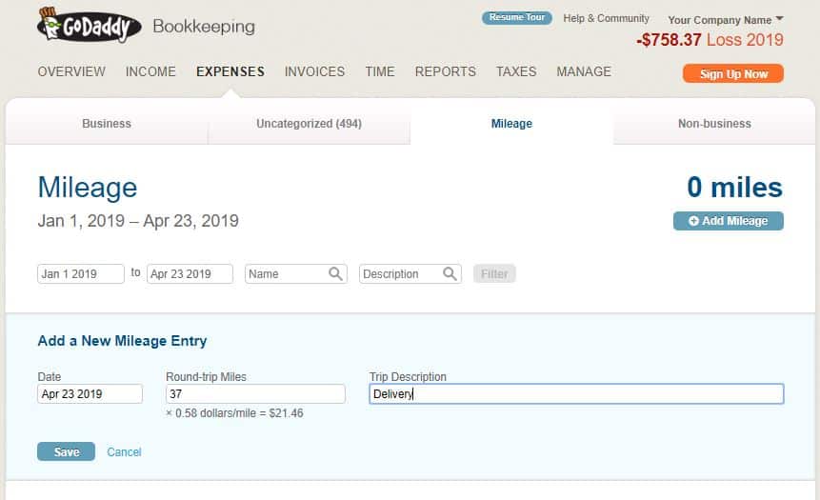Go to the Taxes menu
This screenshot has width=820, height=500.
click(516, 71)
